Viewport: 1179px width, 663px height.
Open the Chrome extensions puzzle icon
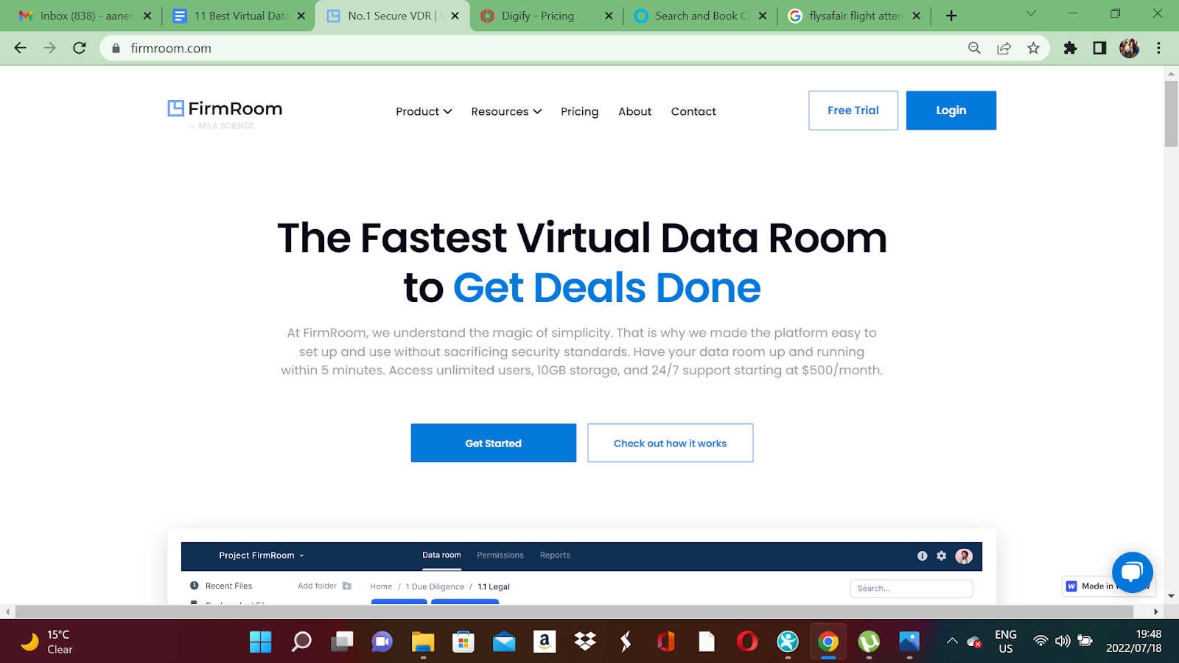(x=1070, y=48)
